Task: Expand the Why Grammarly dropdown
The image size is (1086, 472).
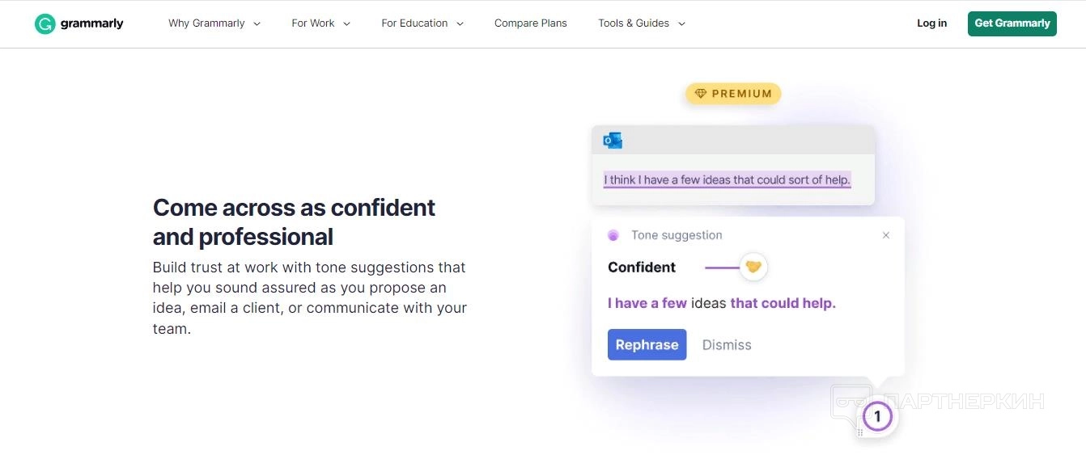Action: point(214,23)
